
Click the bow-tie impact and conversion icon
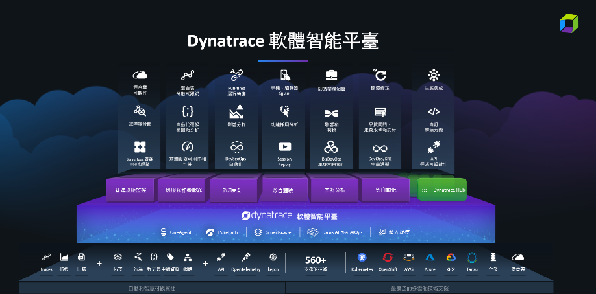(x=332, y=113)
